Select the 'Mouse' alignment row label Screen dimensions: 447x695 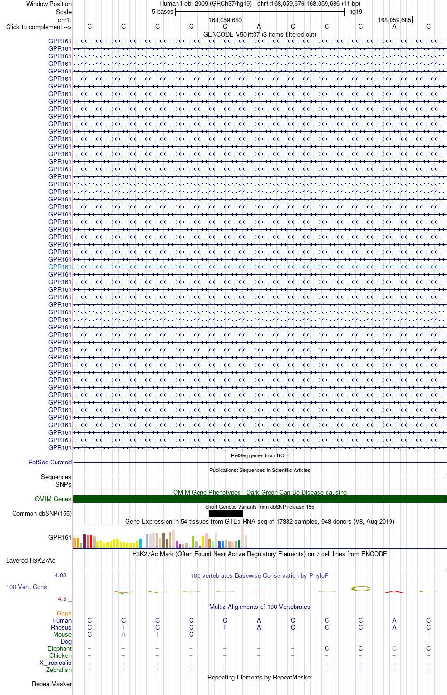[x=62, y=634]
